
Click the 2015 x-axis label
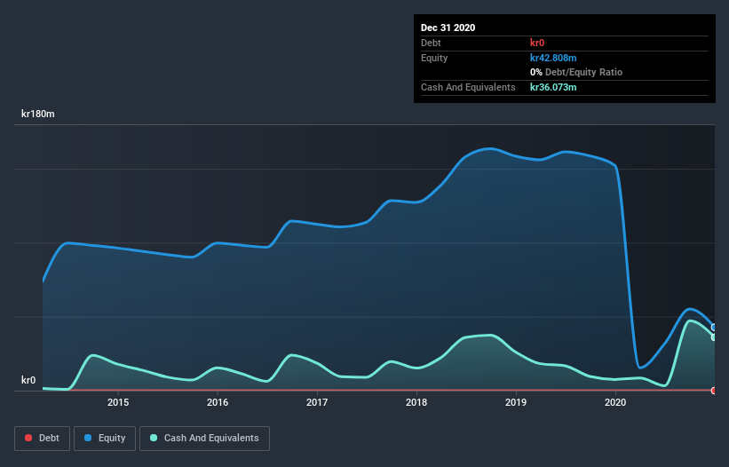[x=118, y=402]
